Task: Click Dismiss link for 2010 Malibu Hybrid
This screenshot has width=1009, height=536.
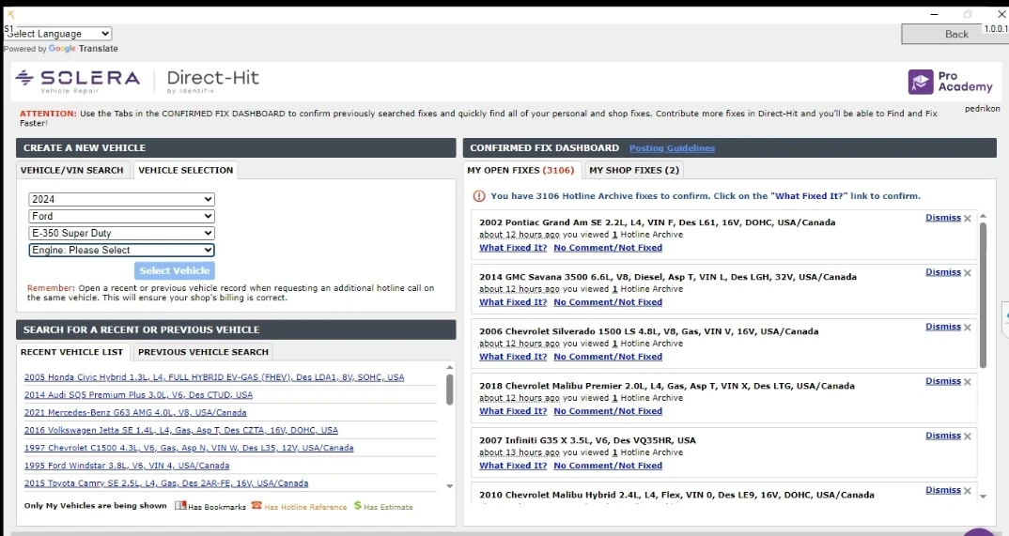Action: tap(942, 490)
